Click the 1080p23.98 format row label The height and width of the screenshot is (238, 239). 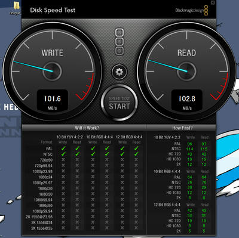click(43, 171)
